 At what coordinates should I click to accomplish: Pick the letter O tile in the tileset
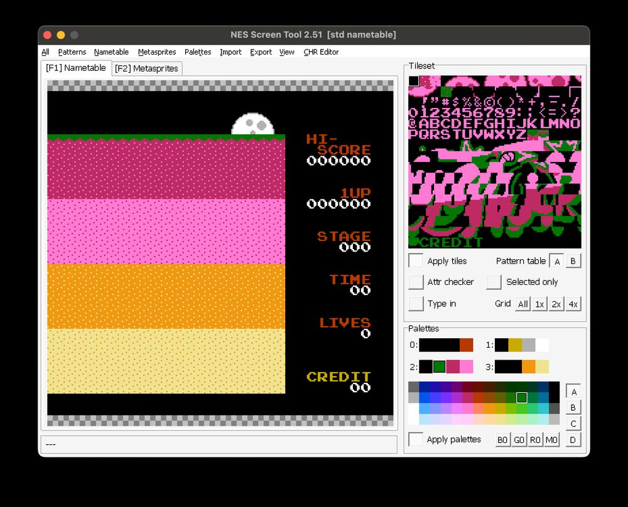coord(576,124)
